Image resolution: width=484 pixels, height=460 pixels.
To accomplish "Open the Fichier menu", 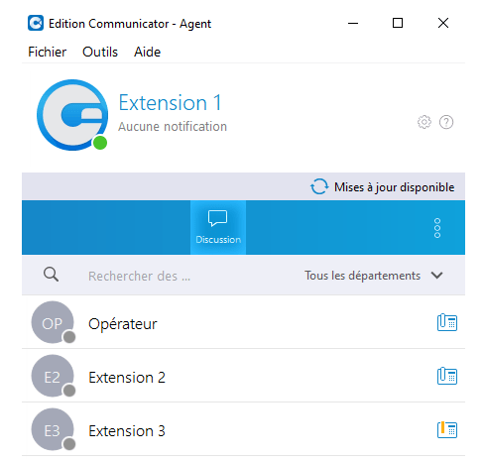I will pos(47,52).
